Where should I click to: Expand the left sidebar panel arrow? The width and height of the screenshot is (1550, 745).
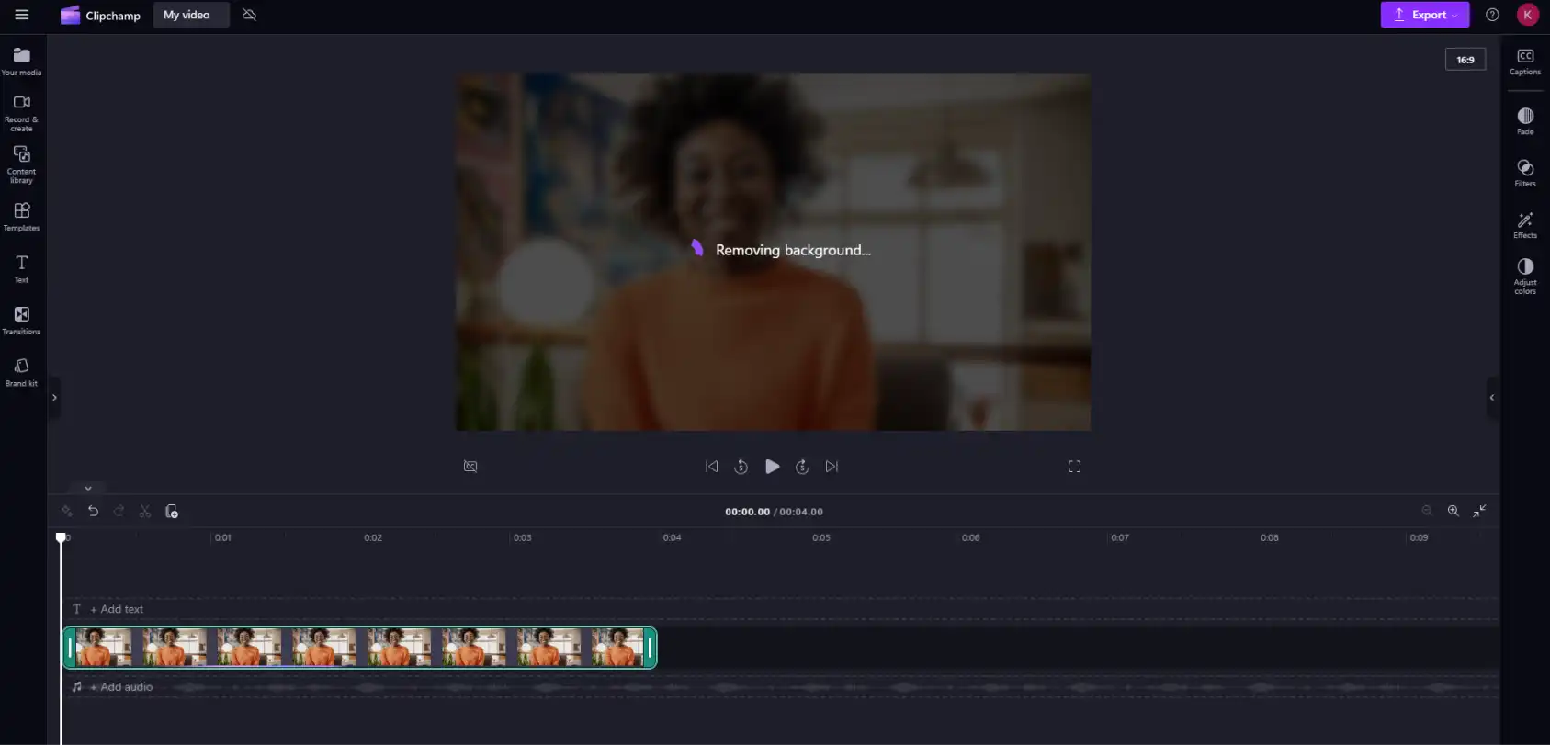tap(54, 398)
